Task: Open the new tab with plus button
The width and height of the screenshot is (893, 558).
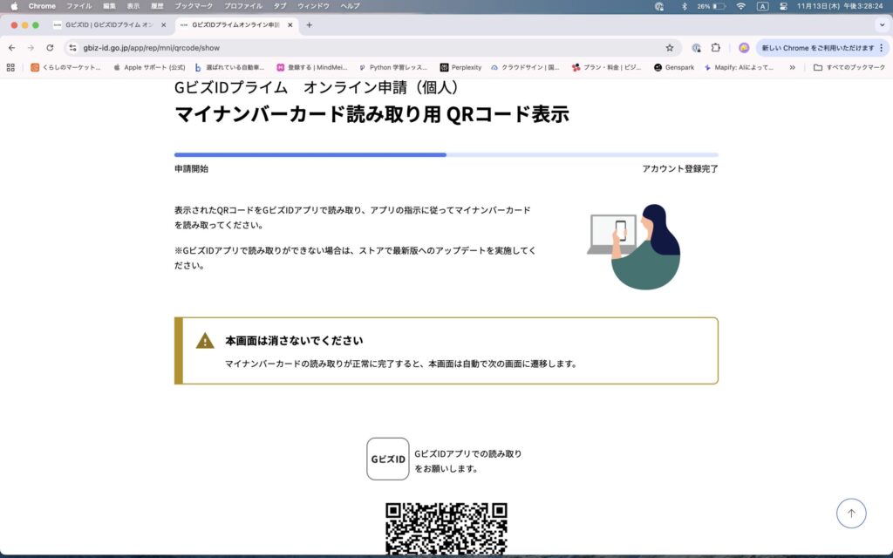Action: pyautogui.click(x=309, y=25)
